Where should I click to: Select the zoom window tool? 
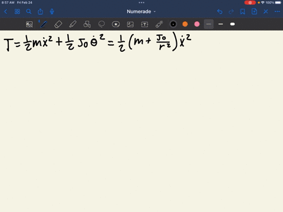(29, 24)
